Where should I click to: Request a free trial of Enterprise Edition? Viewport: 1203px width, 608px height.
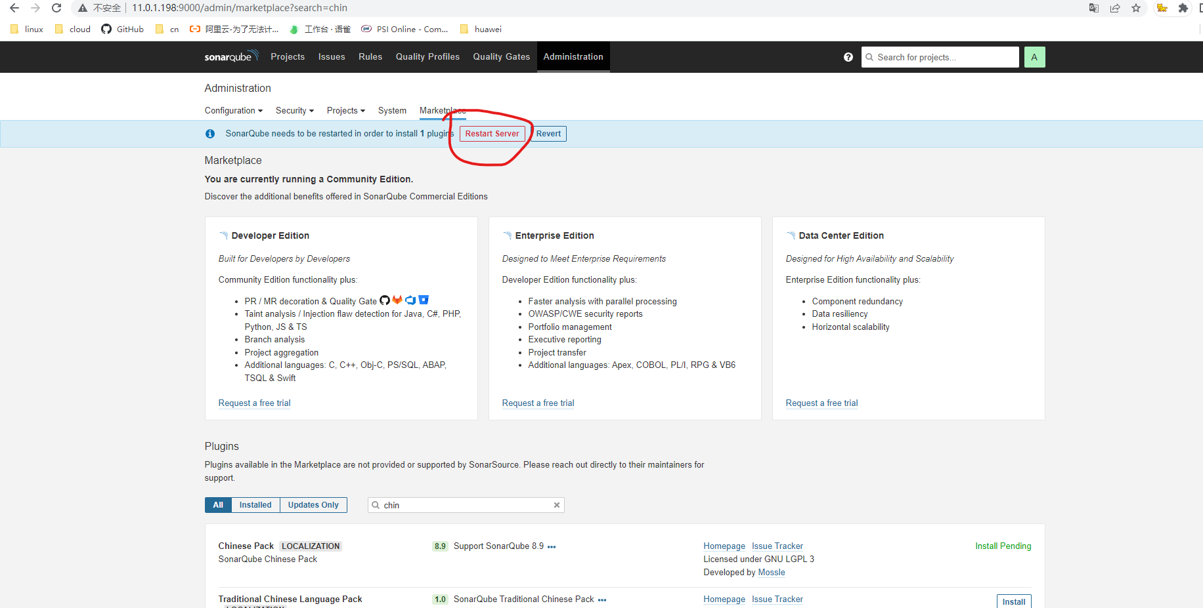click(x=538, y=403)
